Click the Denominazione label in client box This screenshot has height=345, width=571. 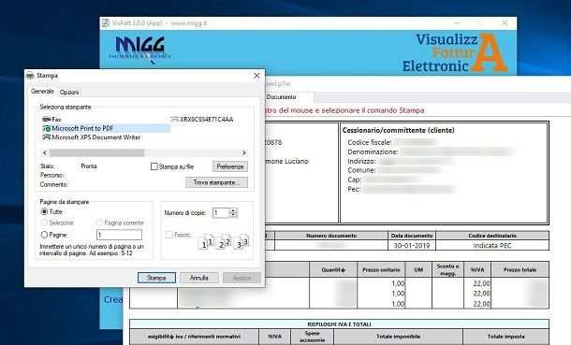tap(373, 152)
